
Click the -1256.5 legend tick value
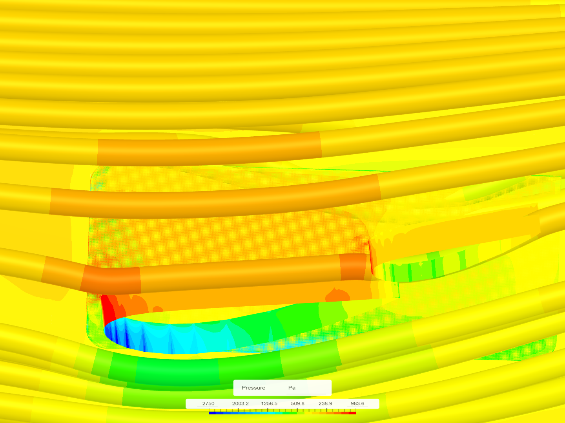(268, 403)
